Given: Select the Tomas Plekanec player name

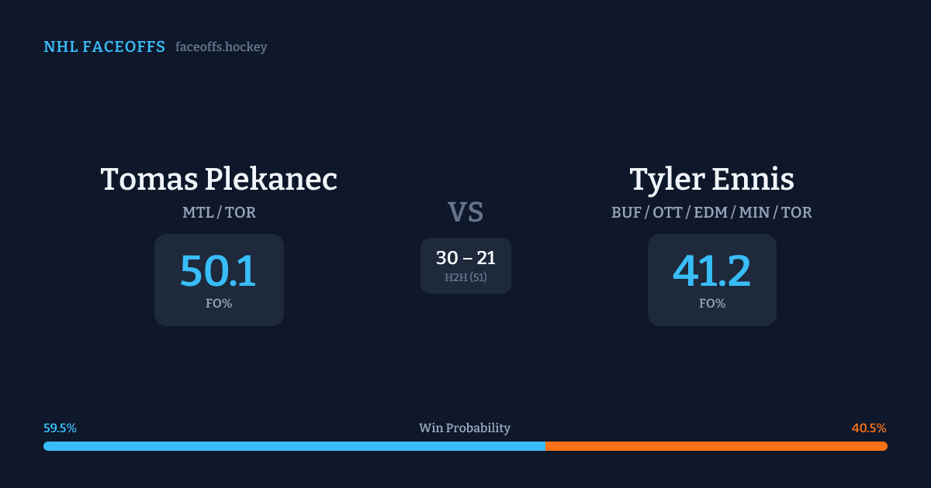Looking at the screenshot, I should 219,179.
